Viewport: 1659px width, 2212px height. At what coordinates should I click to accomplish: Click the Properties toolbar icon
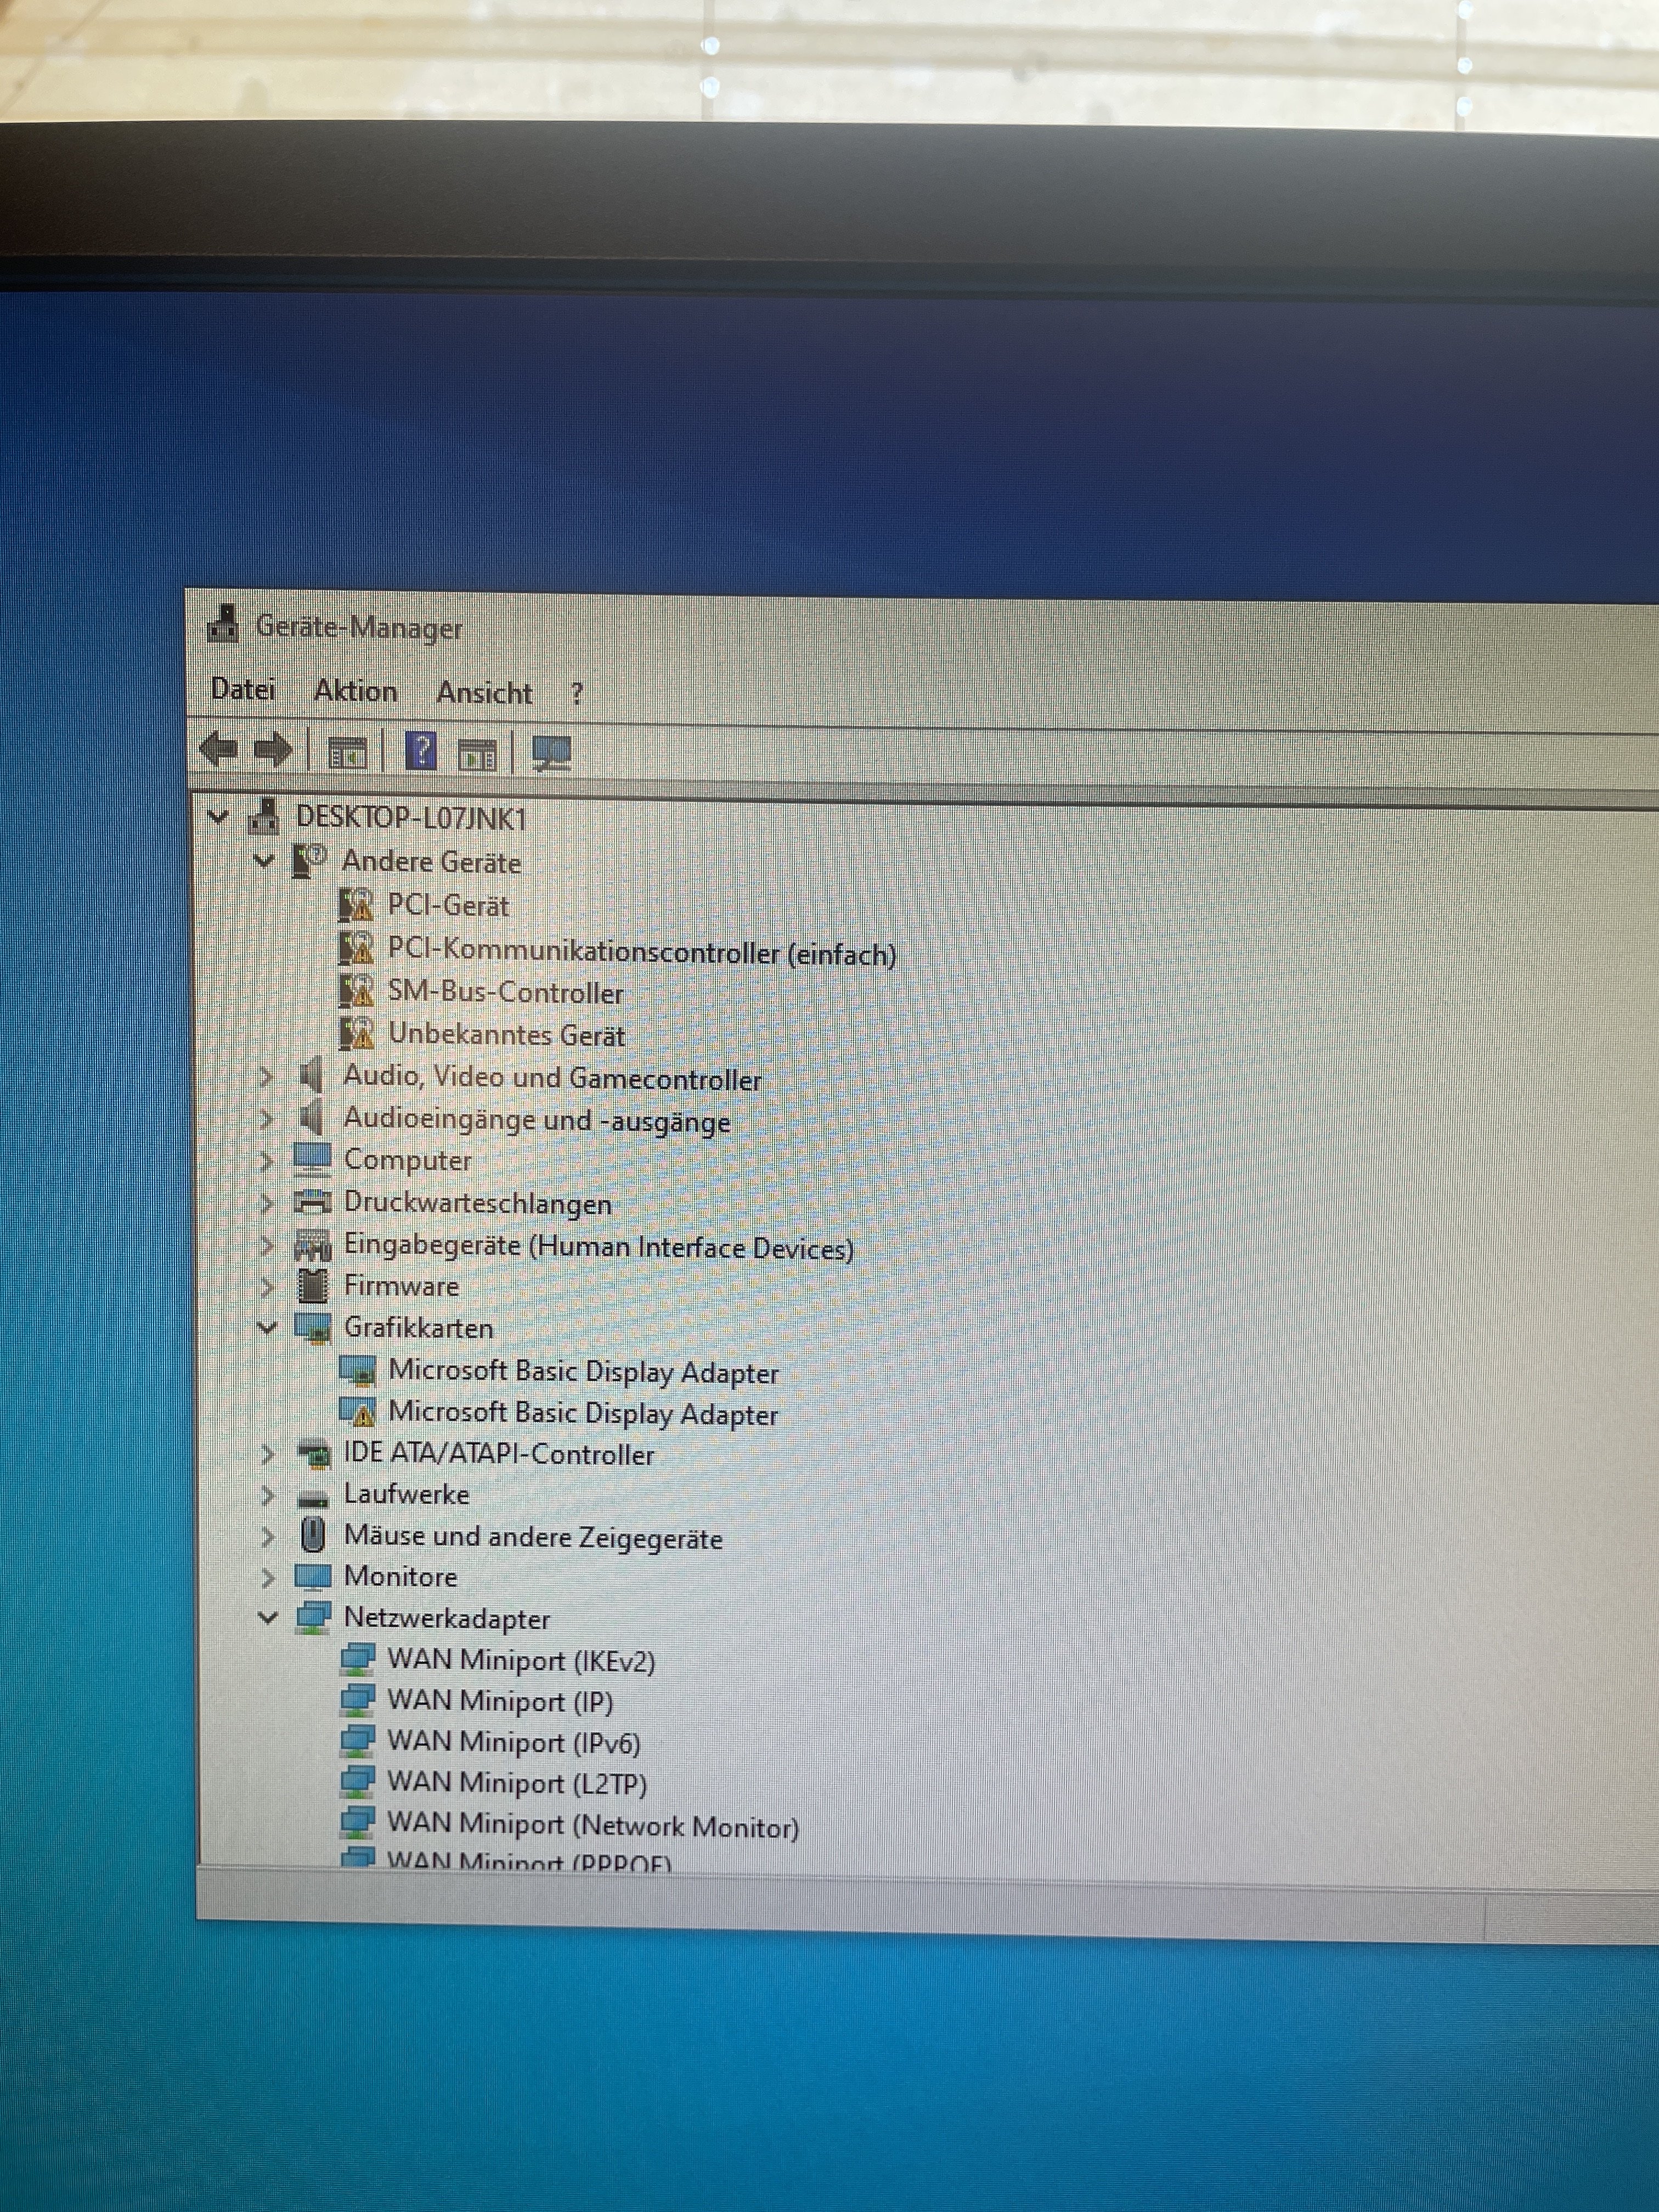347,753
